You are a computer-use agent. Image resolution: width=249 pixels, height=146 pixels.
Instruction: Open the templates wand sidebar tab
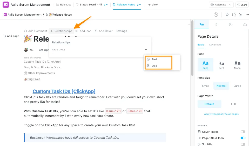pyautogui.click(x=231, y=24)
